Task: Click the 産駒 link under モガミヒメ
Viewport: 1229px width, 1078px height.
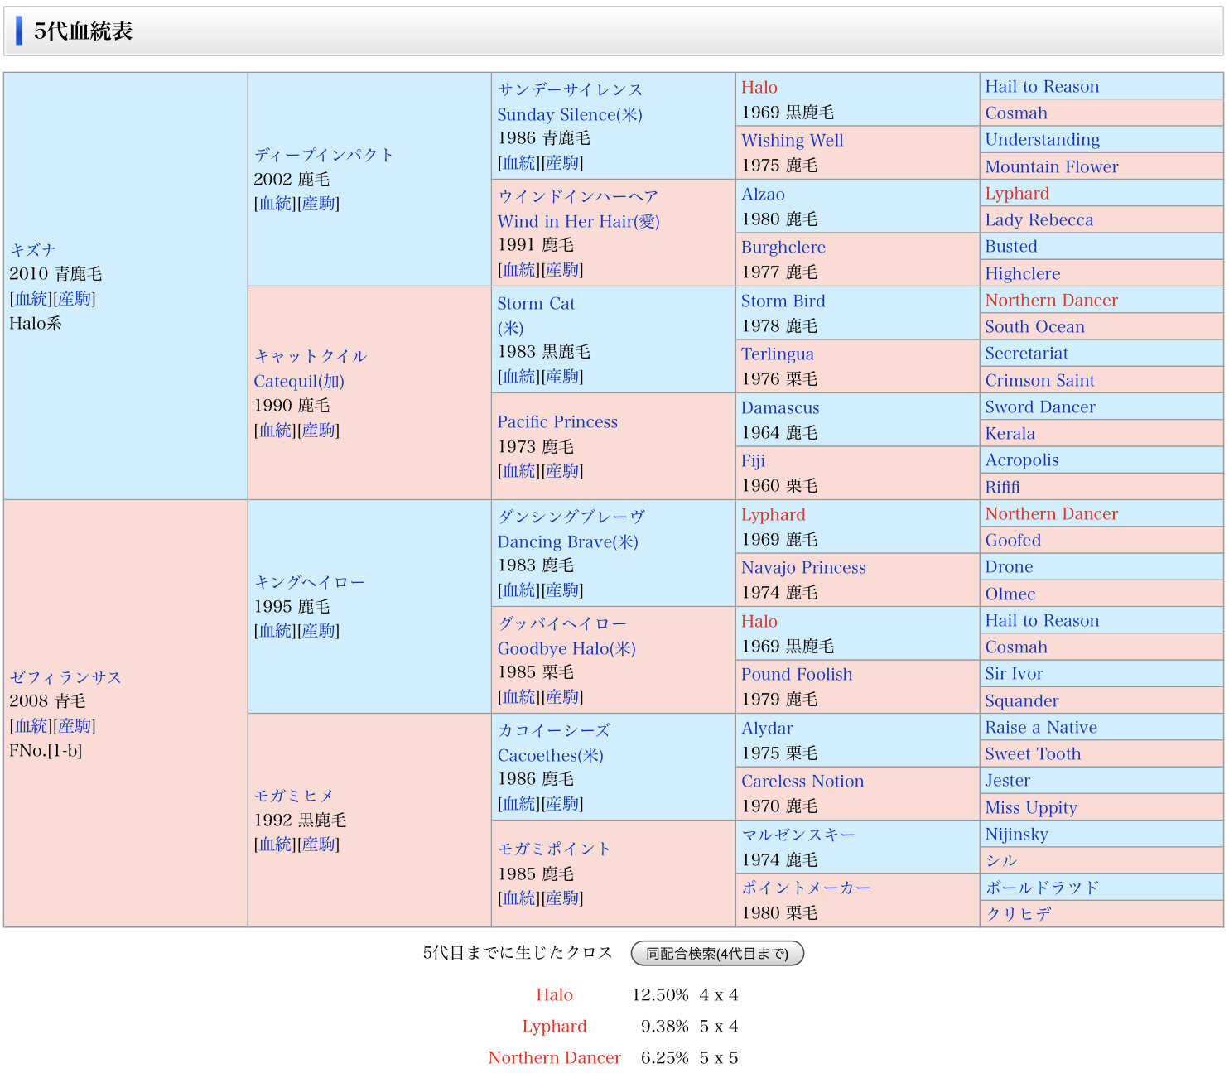Action: pos(319,845)
